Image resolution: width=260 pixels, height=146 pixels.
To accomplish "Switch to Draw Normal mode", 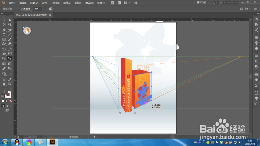I will (3, 105).
